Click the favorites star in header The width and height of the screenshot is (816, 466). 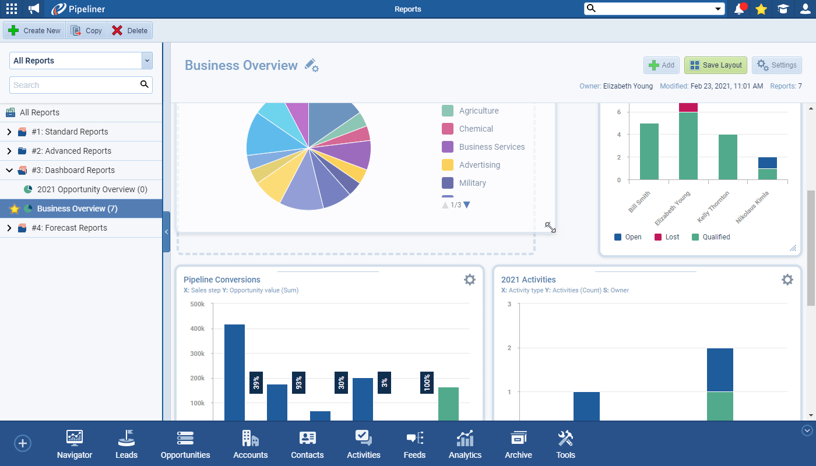tap(761, 9)
